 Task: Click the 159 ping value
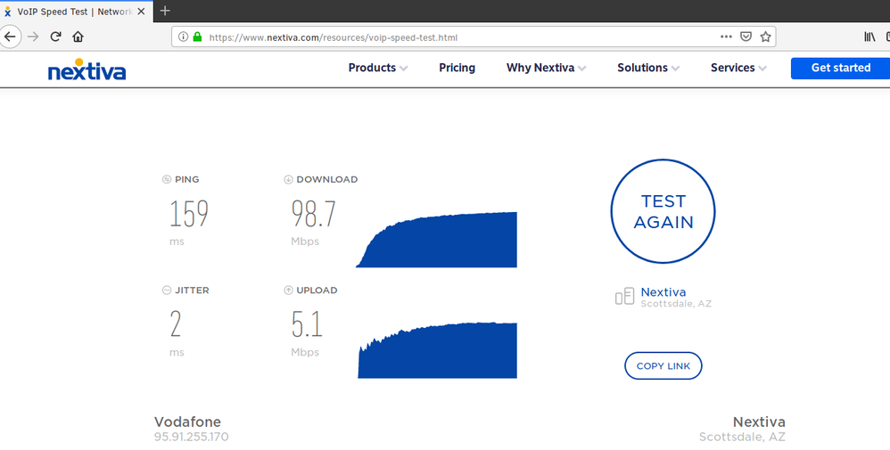pyautogui.click(x=189, y=214)
